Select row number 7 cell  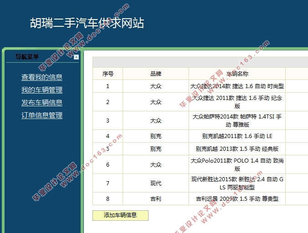point(108,183)
